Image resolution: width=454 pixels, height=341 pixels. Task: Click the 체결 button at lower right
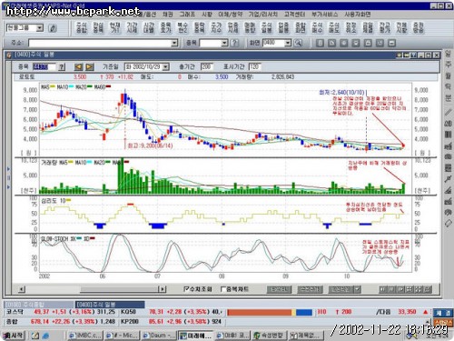pos(443,313)
